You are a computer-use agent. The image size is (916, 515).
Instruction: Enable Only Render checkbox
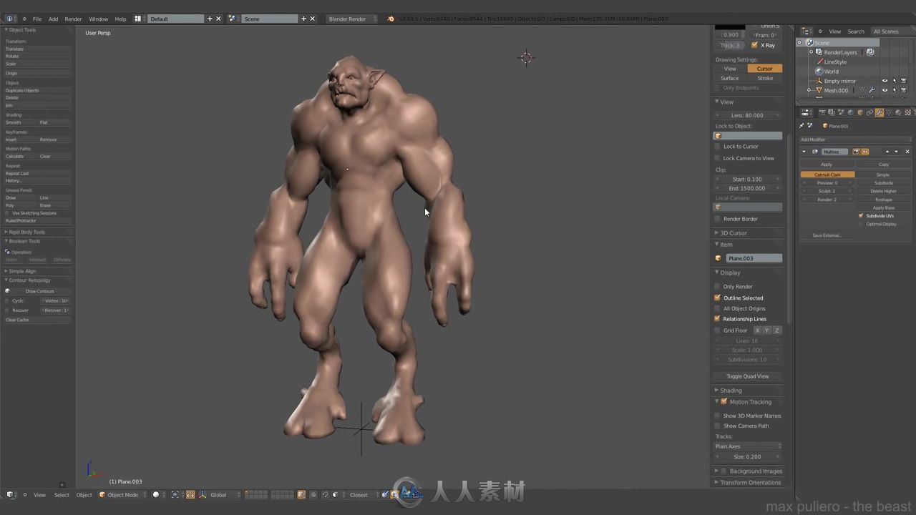click(718, 287)
